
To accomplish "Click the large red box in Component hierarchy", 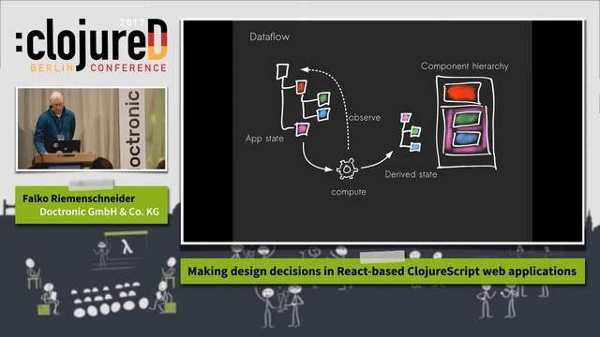I will click(462, 93).
